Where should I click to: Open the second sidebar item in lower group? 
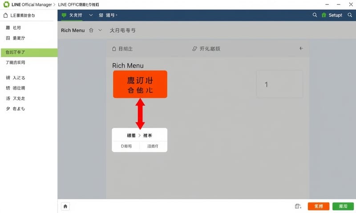(16, 88)
